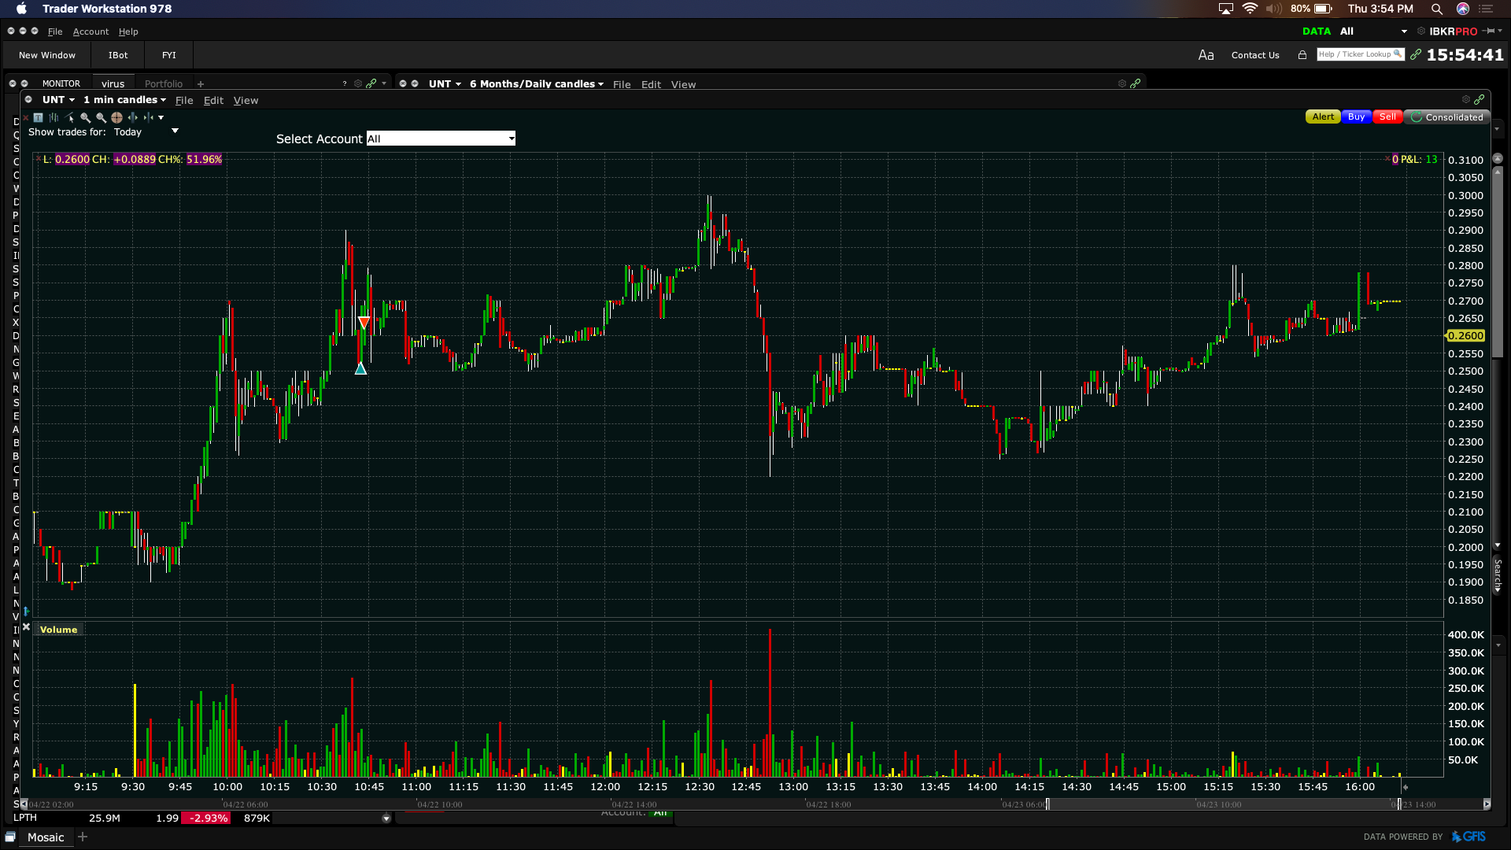Click the font size Aa icon
This screenshot has width=1511, height=850.
[1206, 55]
